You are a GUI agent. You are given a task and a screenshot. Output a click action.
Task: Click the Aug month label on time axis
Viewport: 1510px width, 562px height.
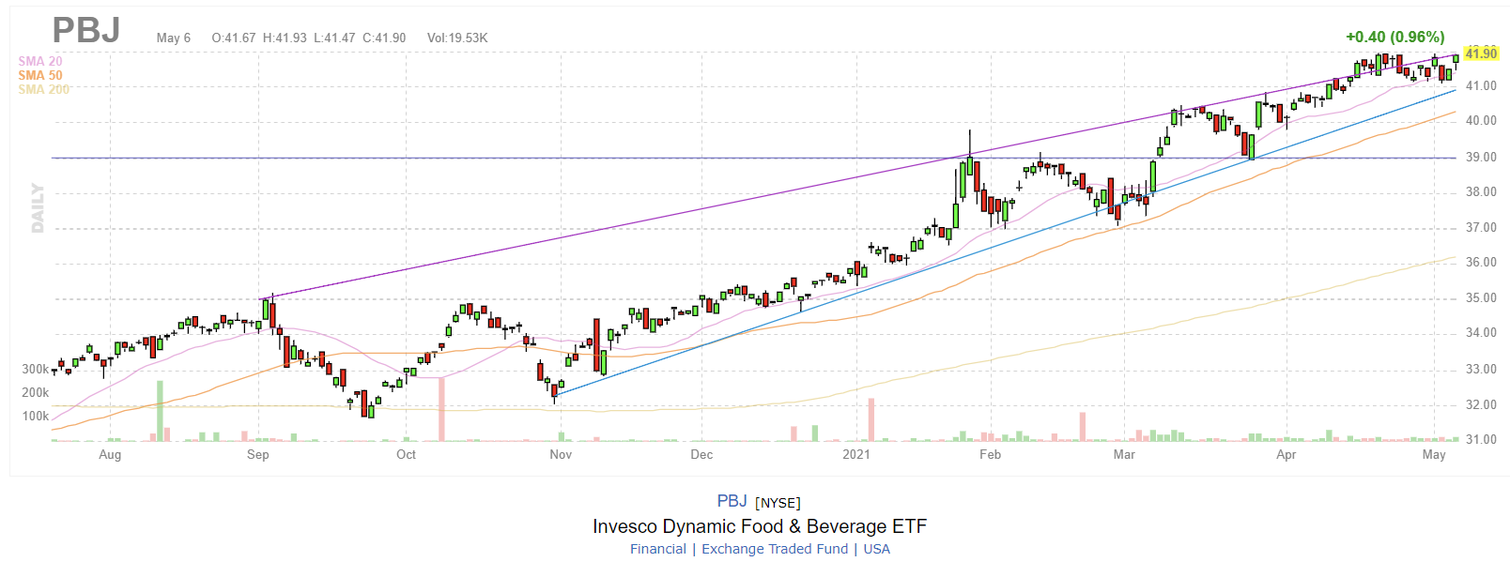tap(110, 454)
